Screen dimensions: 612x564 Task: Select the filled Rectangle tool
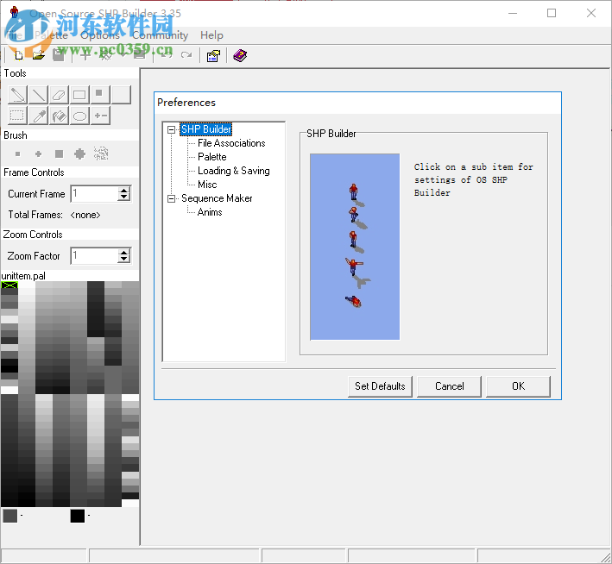100,95
